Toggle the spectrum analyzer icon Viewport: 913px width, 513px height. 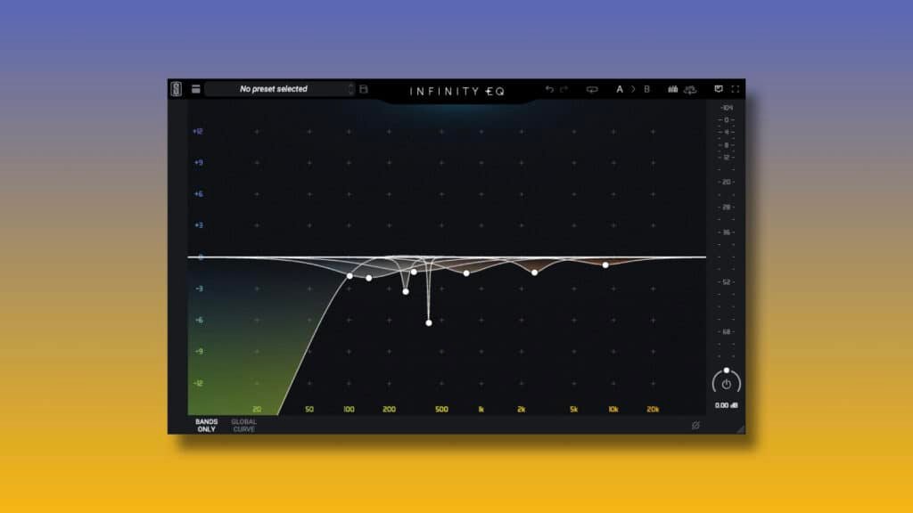point(672,89)
